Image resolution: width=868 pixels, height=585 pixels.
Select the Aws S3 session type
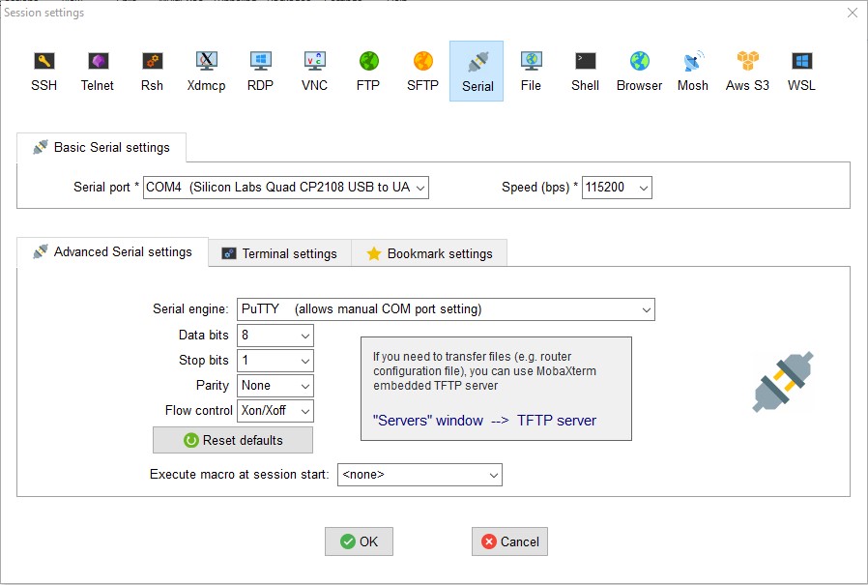[747, 68]
